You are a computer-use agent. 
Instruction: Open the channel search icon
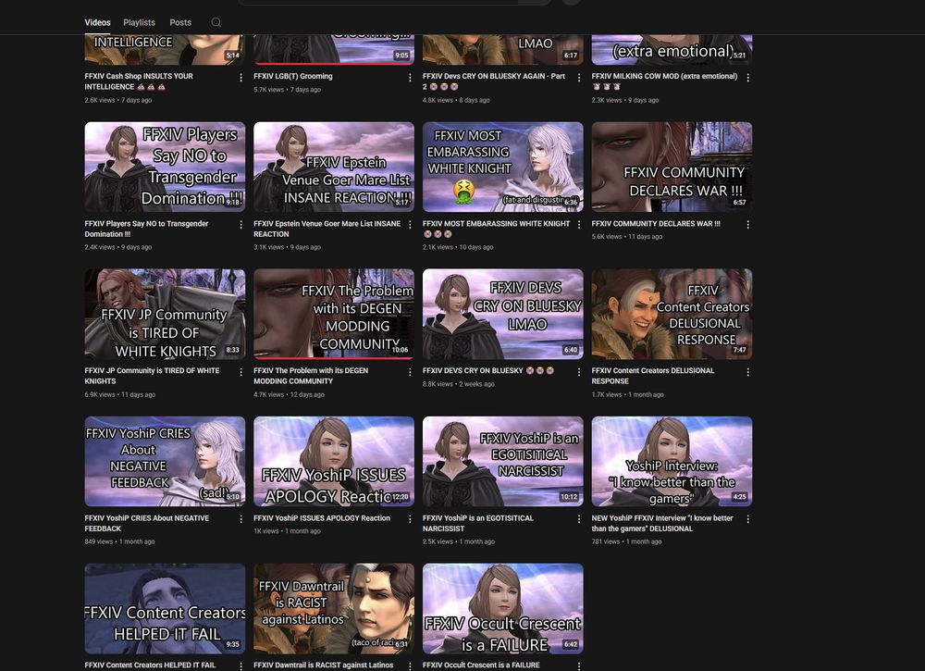tap(216, 22)
